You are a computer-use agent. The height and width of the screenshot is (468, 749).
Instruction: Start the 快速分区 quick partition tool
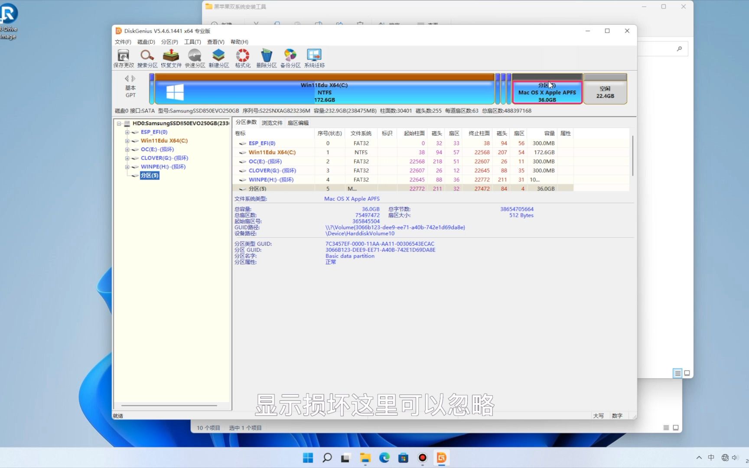click(x=195, y=58)
